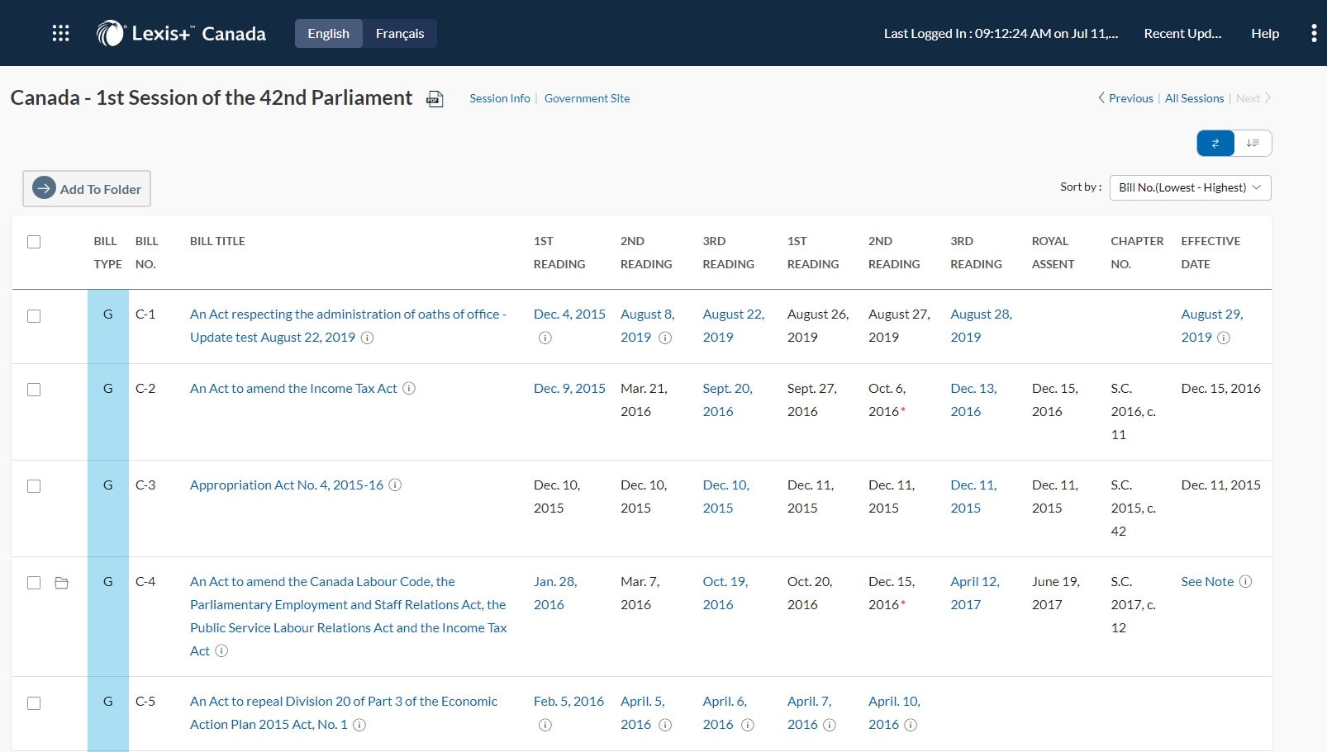Open the Help menu
This screenshot has height=752, width=1327.
[1264, 33]
